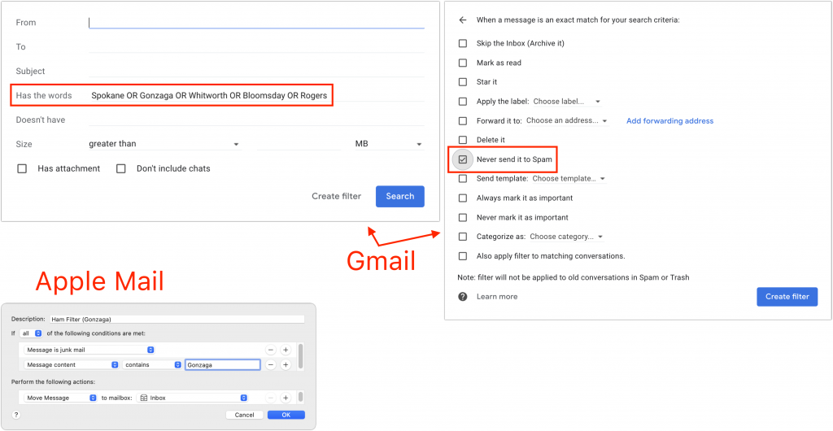The width and height of the screenshot is (833, 431).
Task: Uncheck 'Never send it to Spam'
Action: [463, 159]
